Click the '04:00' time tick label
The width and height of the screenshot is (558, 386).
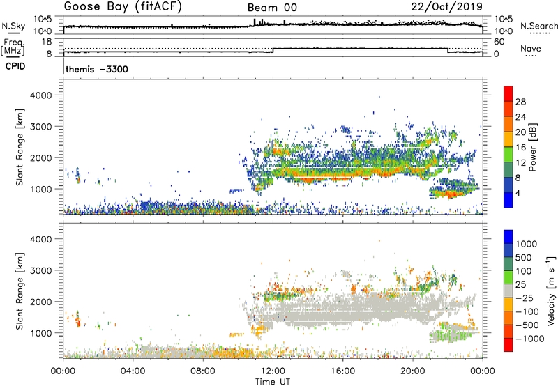(x=133, y=371)
